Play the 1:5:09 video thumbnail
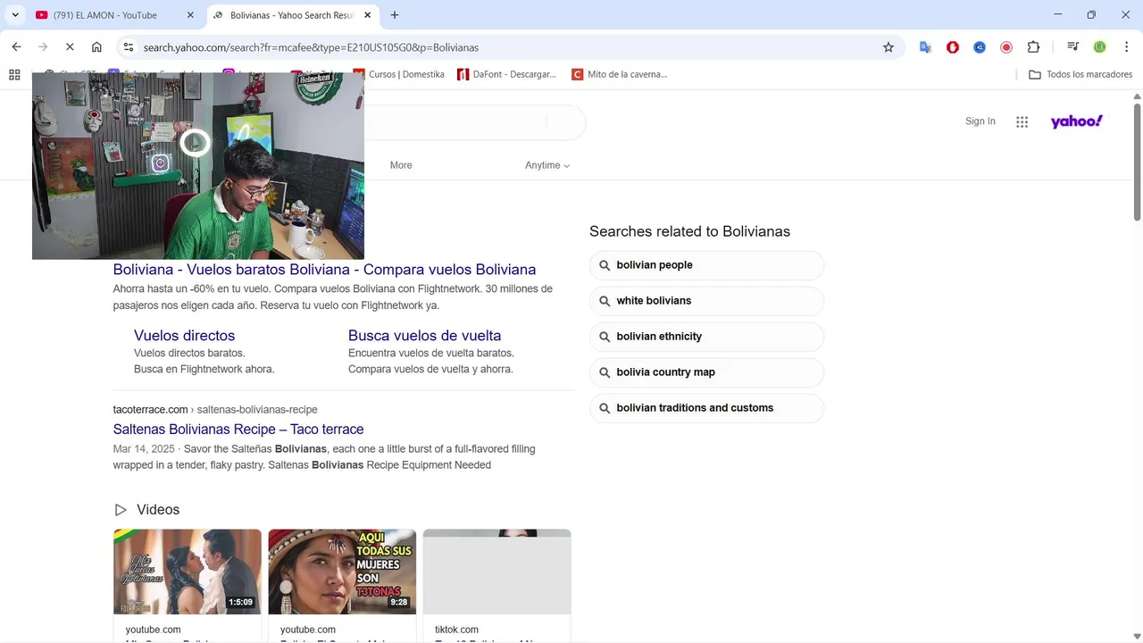The height and width of the screenshot is (643, 1143). [188, 572]
